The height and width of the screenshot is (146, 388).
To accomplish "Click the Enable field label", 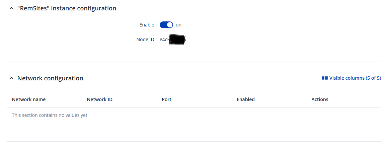I will click(147, 25).
